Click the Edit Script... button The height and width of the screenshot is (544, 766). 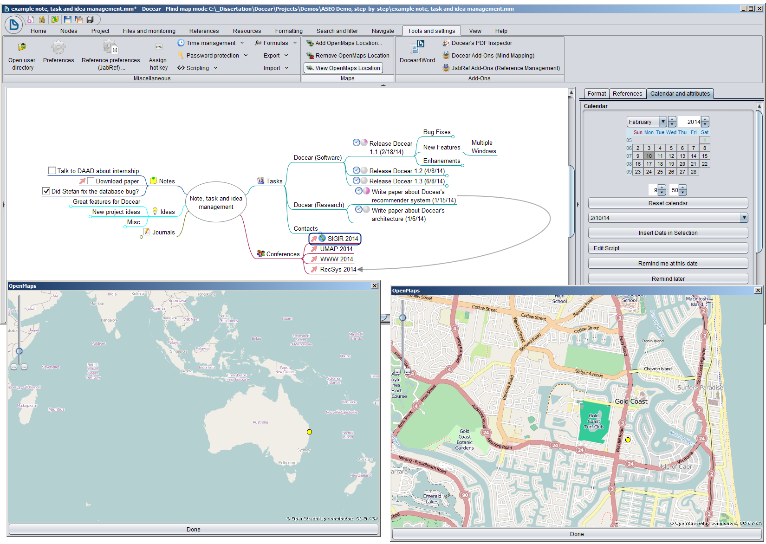click(x=668, y=248)
